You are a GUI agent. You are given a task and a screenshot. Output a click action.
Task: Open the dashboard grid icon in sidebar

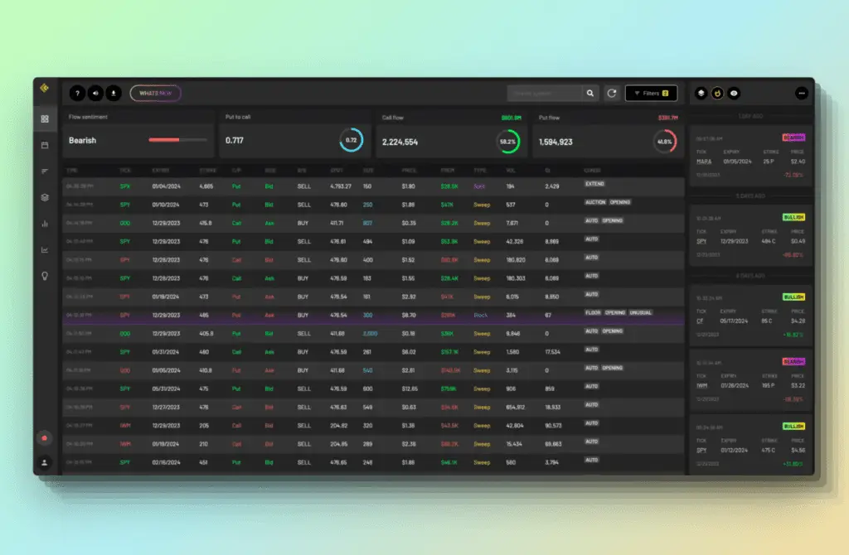point(45,119)
